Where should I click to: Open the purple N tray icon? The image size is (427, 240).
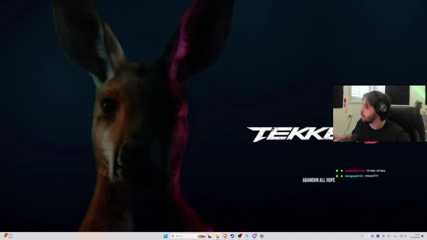click(x=378, y=236)
